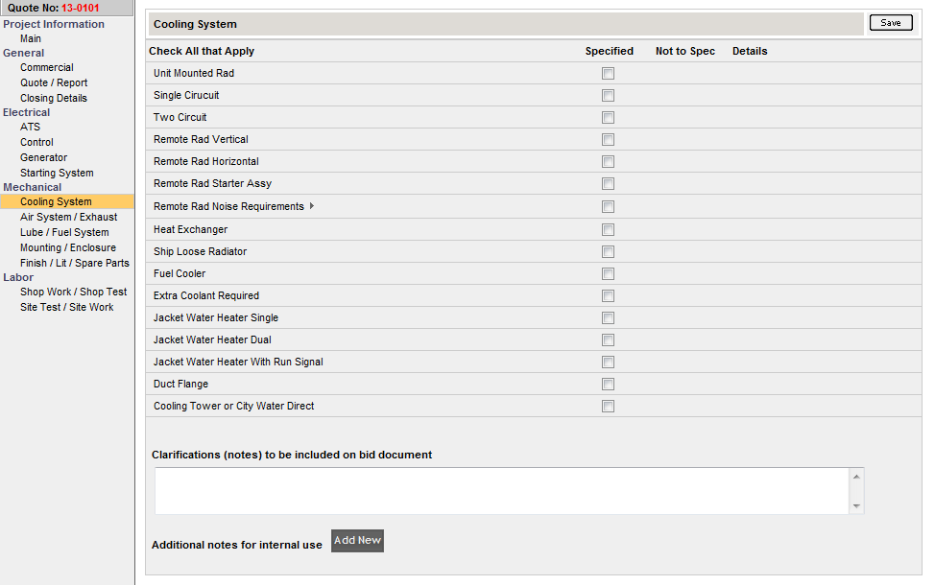Open Shop Work / Shop Test page
Viewport: 935px width, 585px height.
tap(73, 292)
